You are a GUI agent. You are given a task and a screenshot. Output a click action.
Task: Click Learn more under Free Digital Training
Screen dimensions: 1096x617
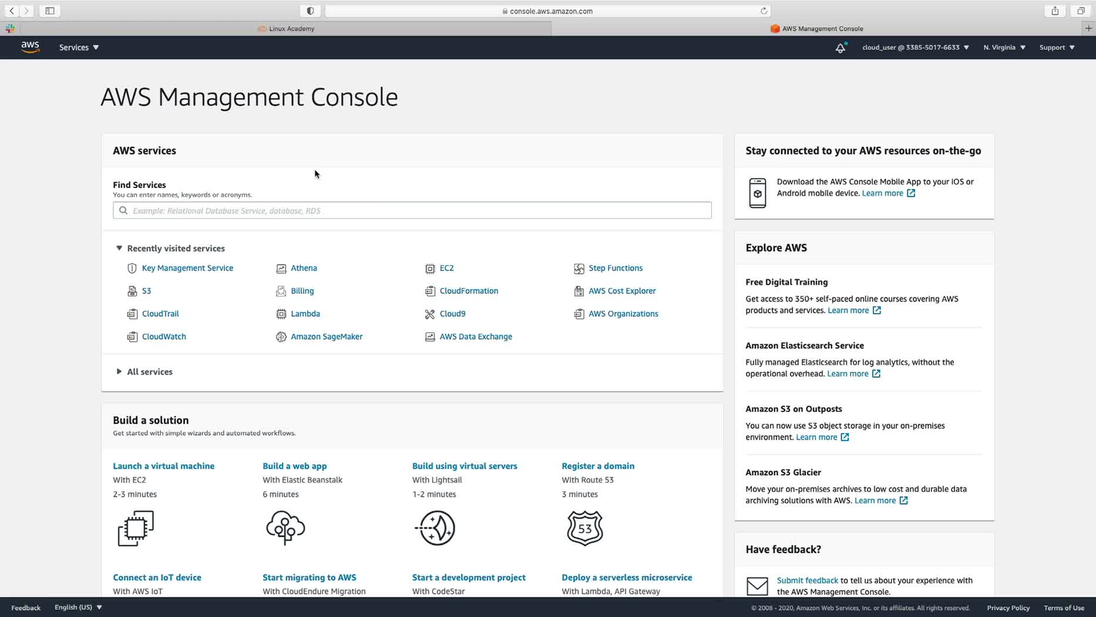tap(854, 310)
